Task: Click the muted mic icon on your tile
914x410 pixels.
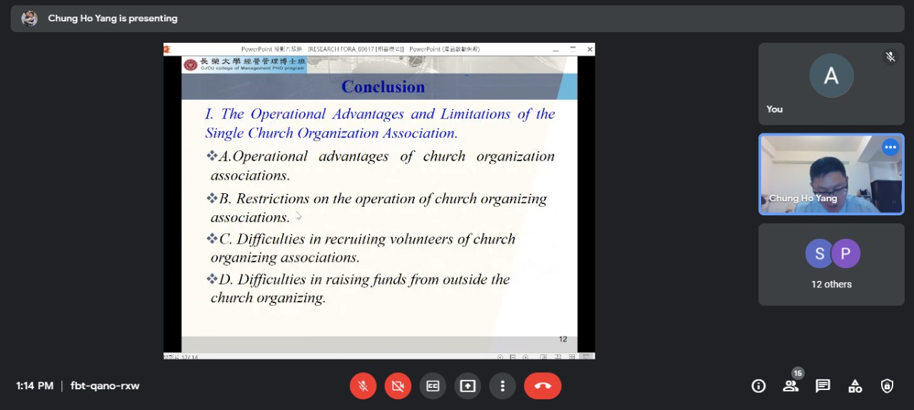Action: point(890,56)
